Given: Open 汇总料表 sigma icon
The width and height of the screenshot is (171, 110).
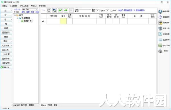Looking at the screenshot, I should 160,34.
